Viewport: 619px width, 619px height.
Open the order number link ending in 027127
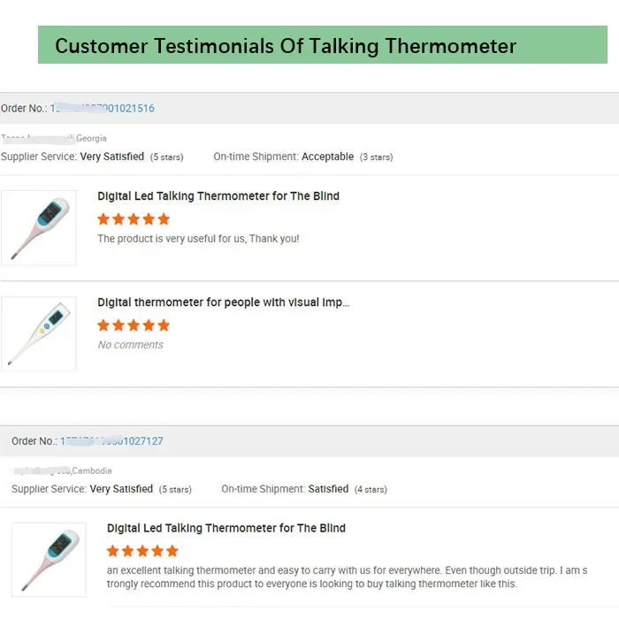tap(111, 441)
